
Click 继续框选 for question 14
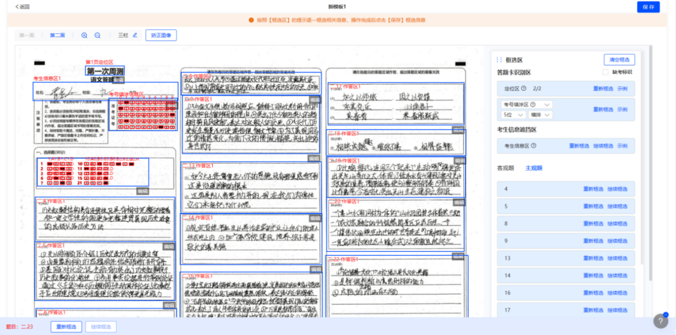(x=618, y=276)
